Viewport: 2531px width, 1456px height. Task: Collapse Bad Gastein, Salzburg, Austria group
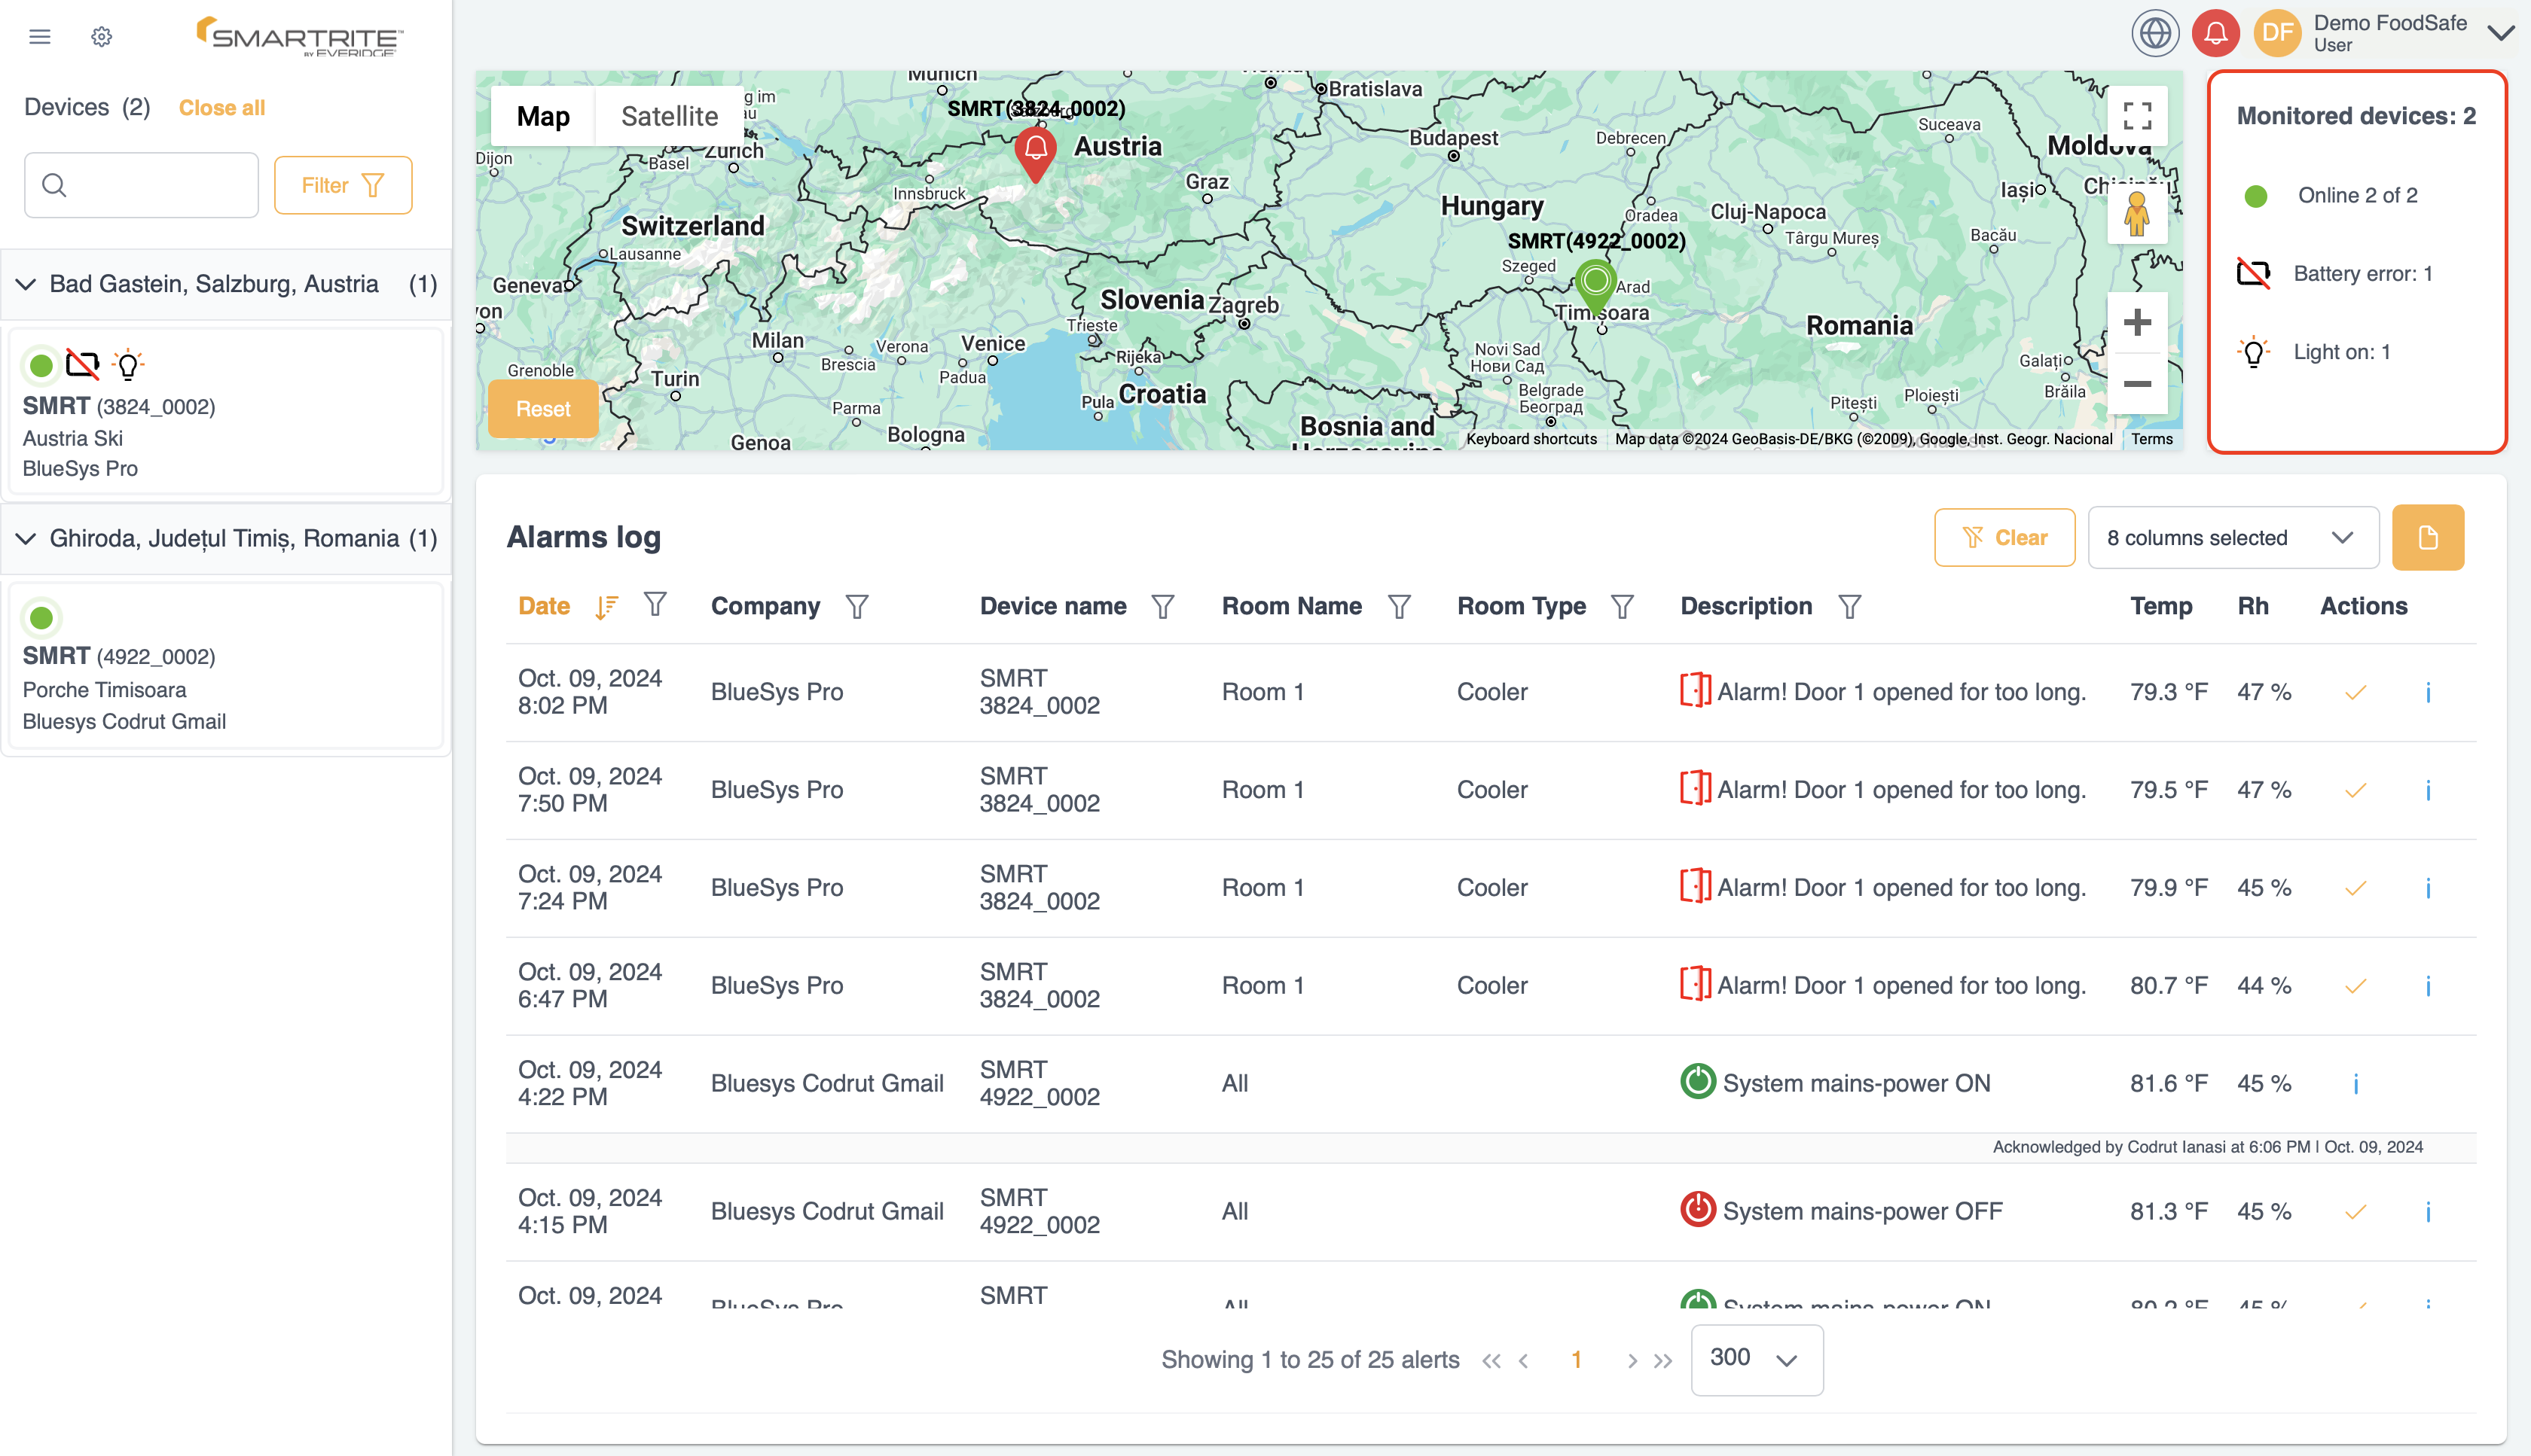[x=27, y=284]
